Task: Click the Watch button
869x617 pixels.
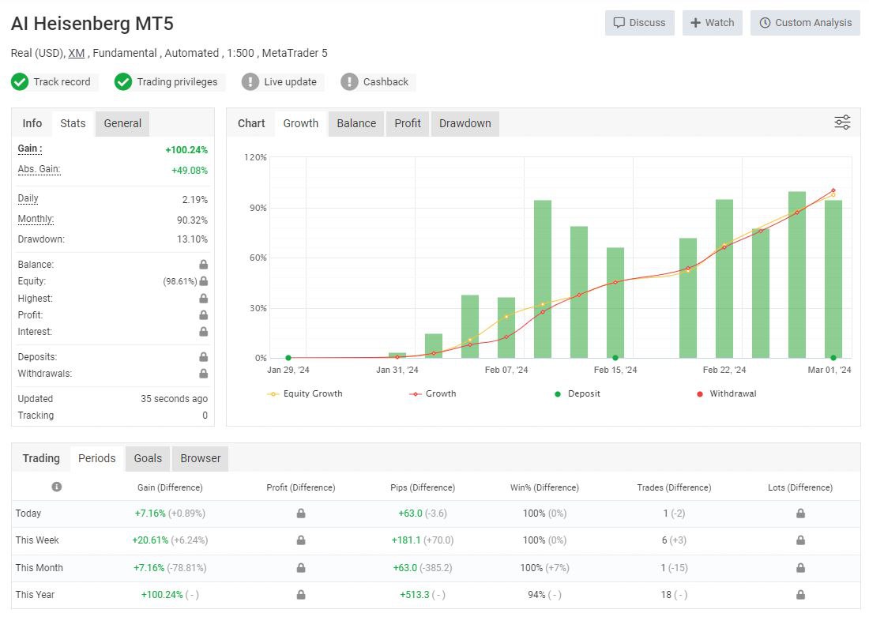Action: click(712, 23)
